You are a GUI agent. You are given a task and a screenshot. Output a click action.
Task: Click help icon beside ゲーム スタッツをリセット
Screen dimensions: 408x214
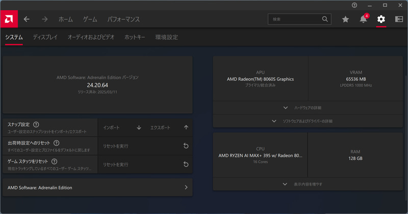[x=54, y=162]
